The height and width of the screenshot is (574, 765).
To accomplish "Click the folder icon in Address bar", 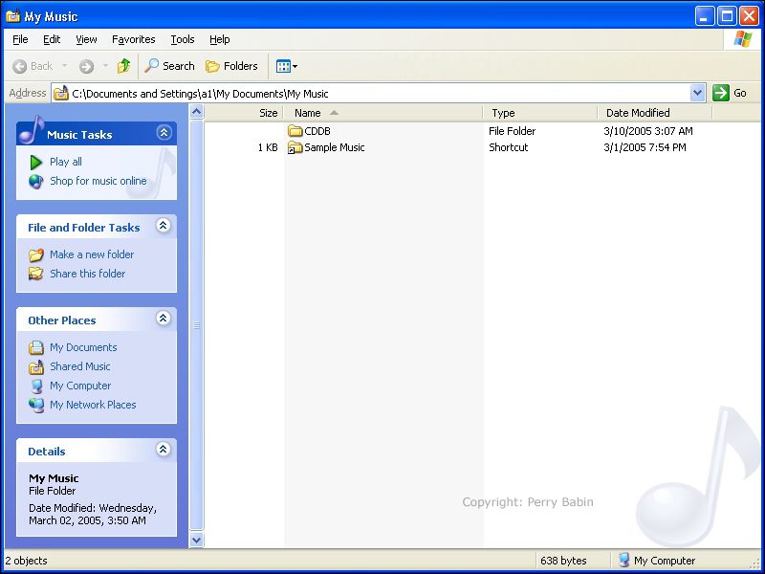I will [60, 93].
